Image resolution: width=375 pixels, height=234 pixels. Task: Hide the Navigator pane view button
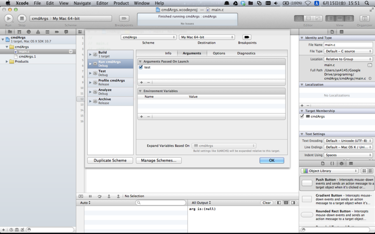pyautogui.click(x=330, y=18)
